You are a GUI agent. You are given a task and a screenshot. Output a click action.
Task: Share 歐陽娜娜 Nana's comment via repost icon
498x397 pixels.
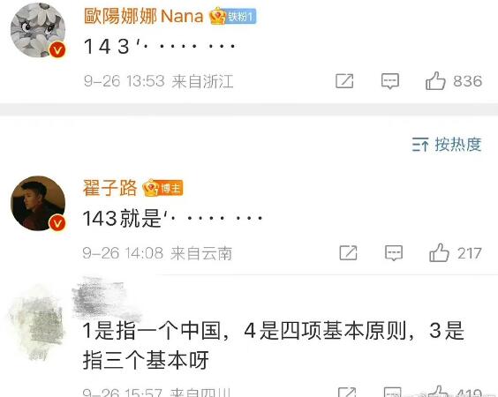[344, 81]
